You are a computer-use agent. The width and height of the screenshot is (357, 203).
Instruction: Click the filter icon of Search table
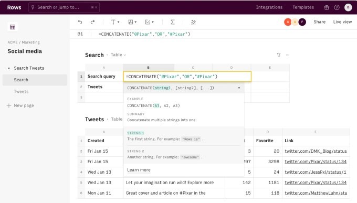point(279,55)
